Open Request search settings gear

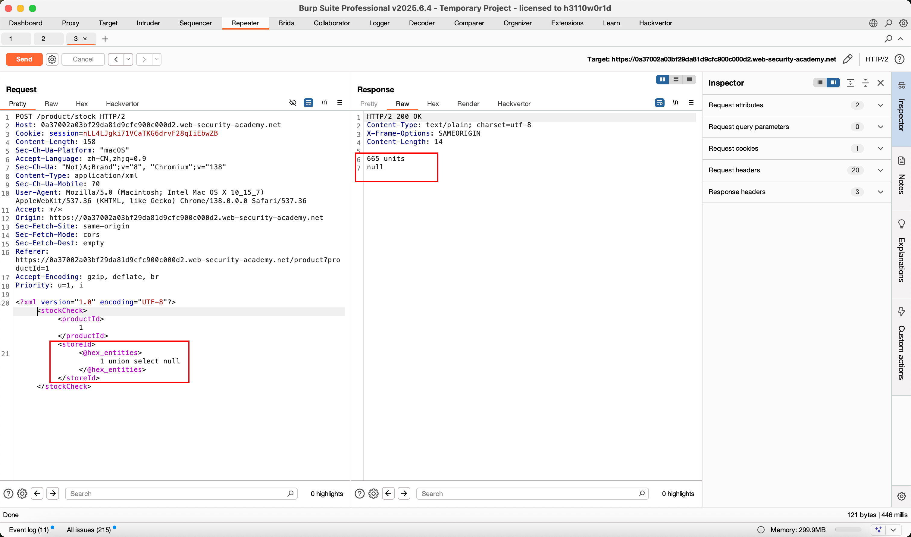click(x=22, y=494)
